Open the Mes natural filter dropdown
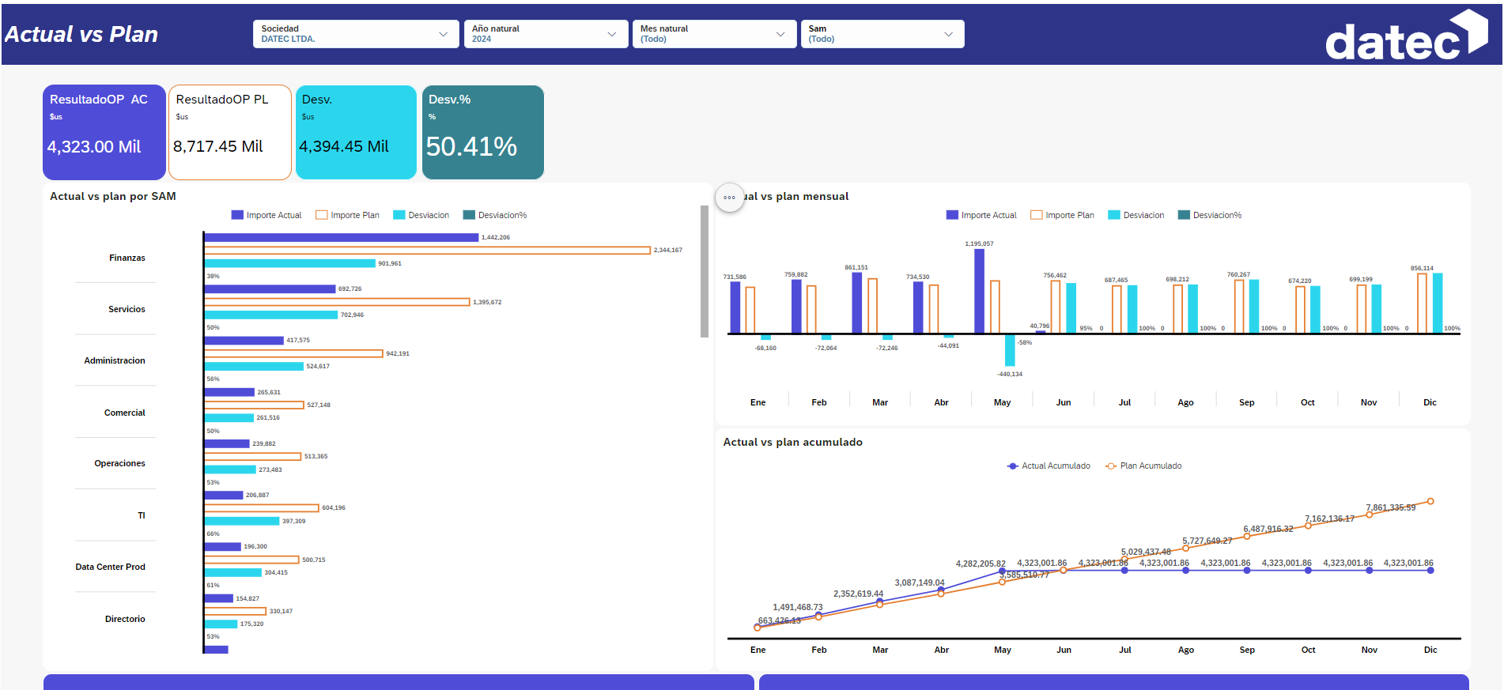The height and width of the screenshot is (690, 1504). (714, 34)
